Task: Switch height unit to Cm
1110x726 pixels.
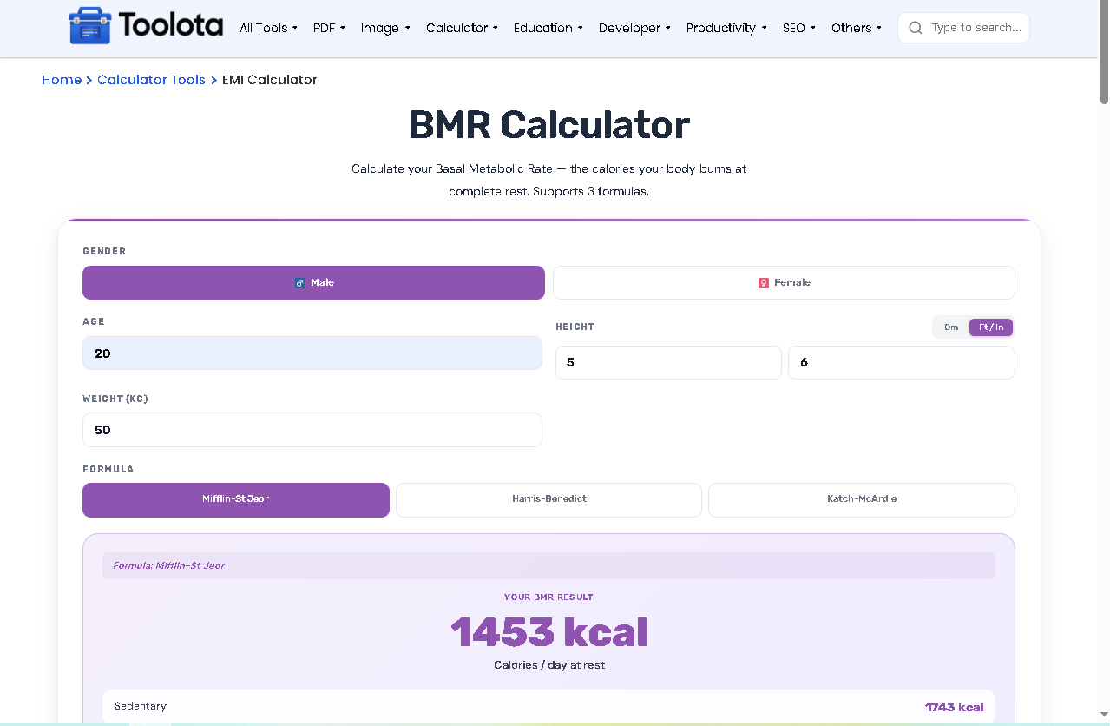Action: pos(951,327)
